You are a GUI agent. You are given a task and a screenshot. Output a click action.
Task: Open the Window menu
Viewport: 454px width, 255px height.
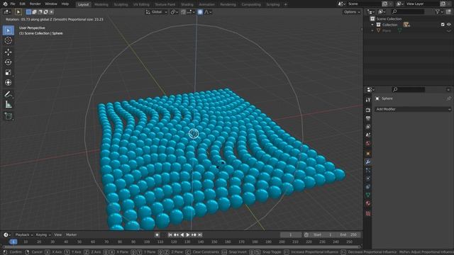(51, 4)
